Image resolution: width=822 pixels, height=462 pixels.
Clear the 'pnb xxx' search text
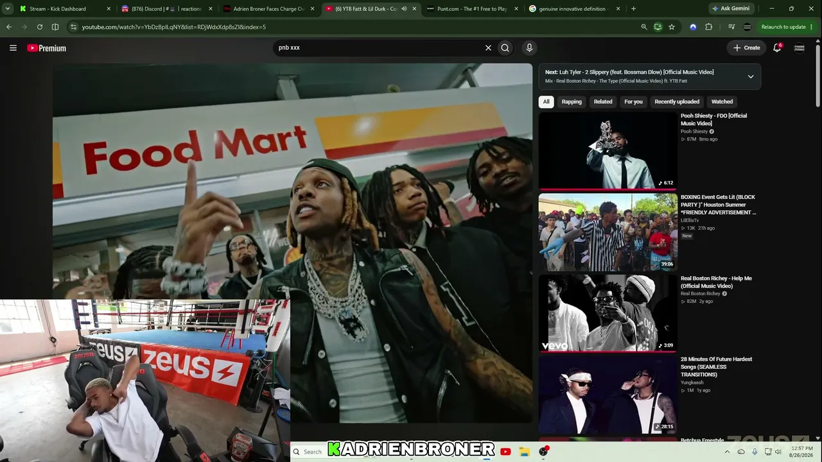coord(488,47)
